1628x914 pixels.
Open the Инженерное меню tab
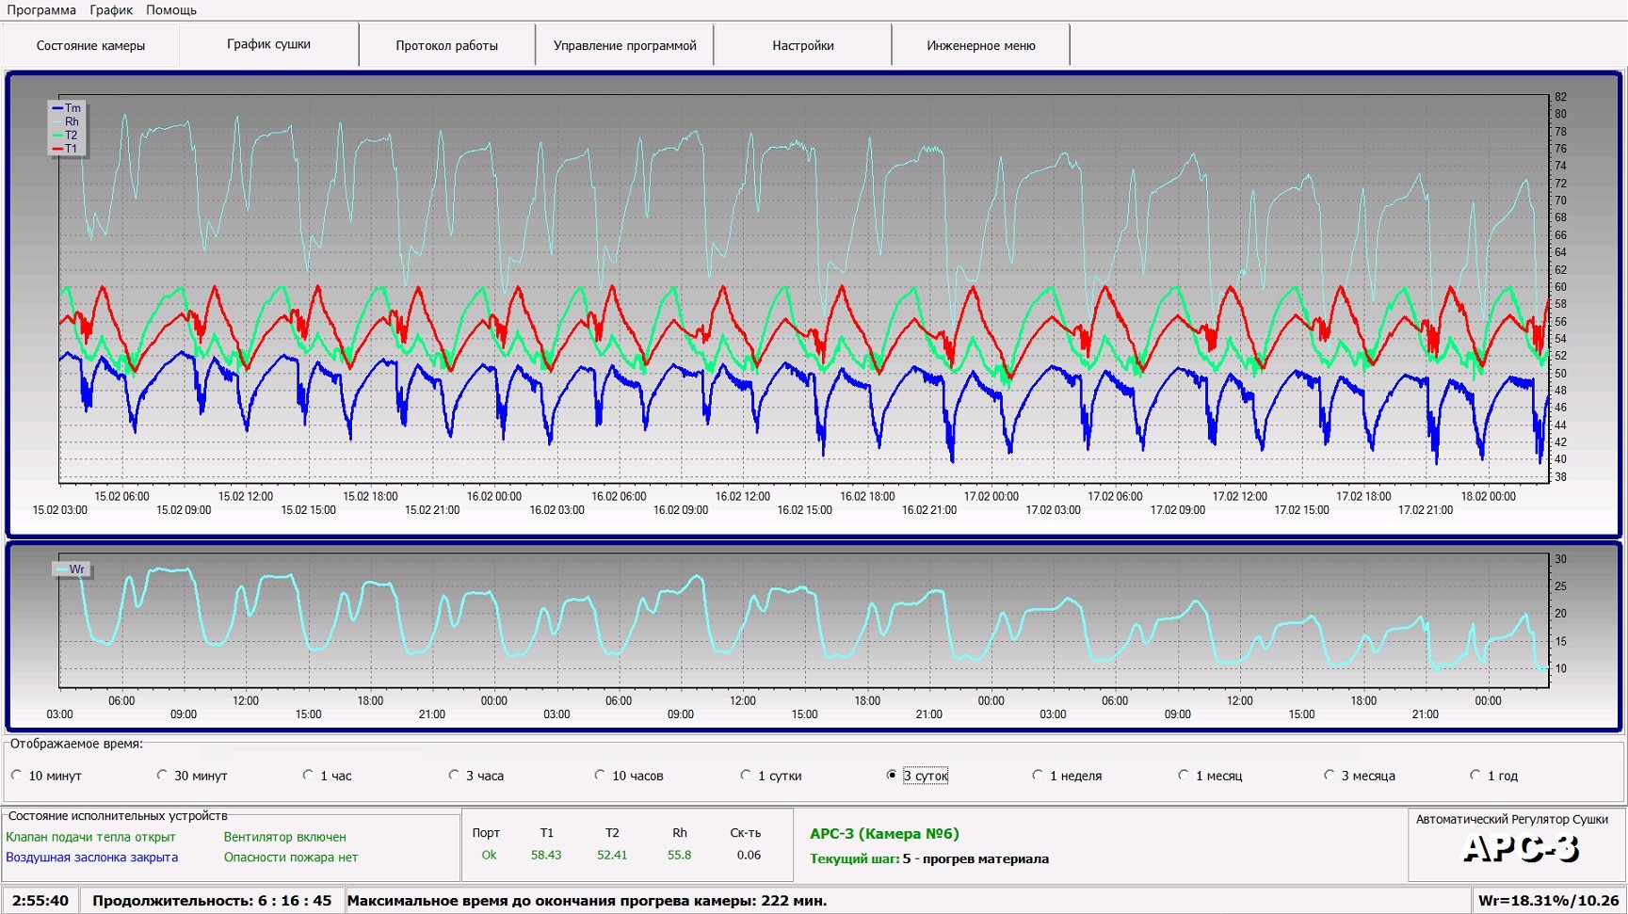tap(980, 45)
